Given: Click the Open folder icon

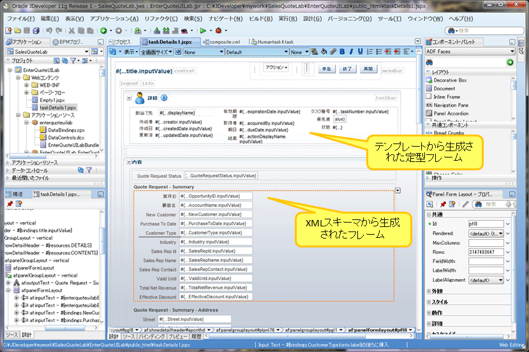Looking at the screenshot, I should coord(17,31).
